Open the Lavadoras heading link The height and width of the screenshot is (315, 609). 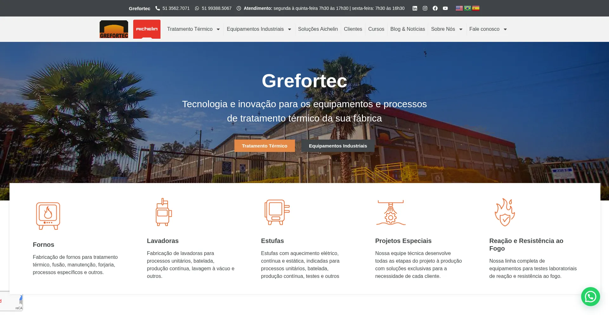[x=163, y=241]
